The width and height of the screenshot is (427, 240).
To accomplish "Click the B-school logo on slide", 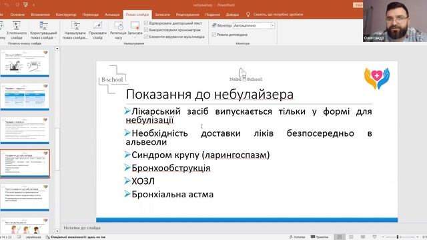I will pos(113,79).
